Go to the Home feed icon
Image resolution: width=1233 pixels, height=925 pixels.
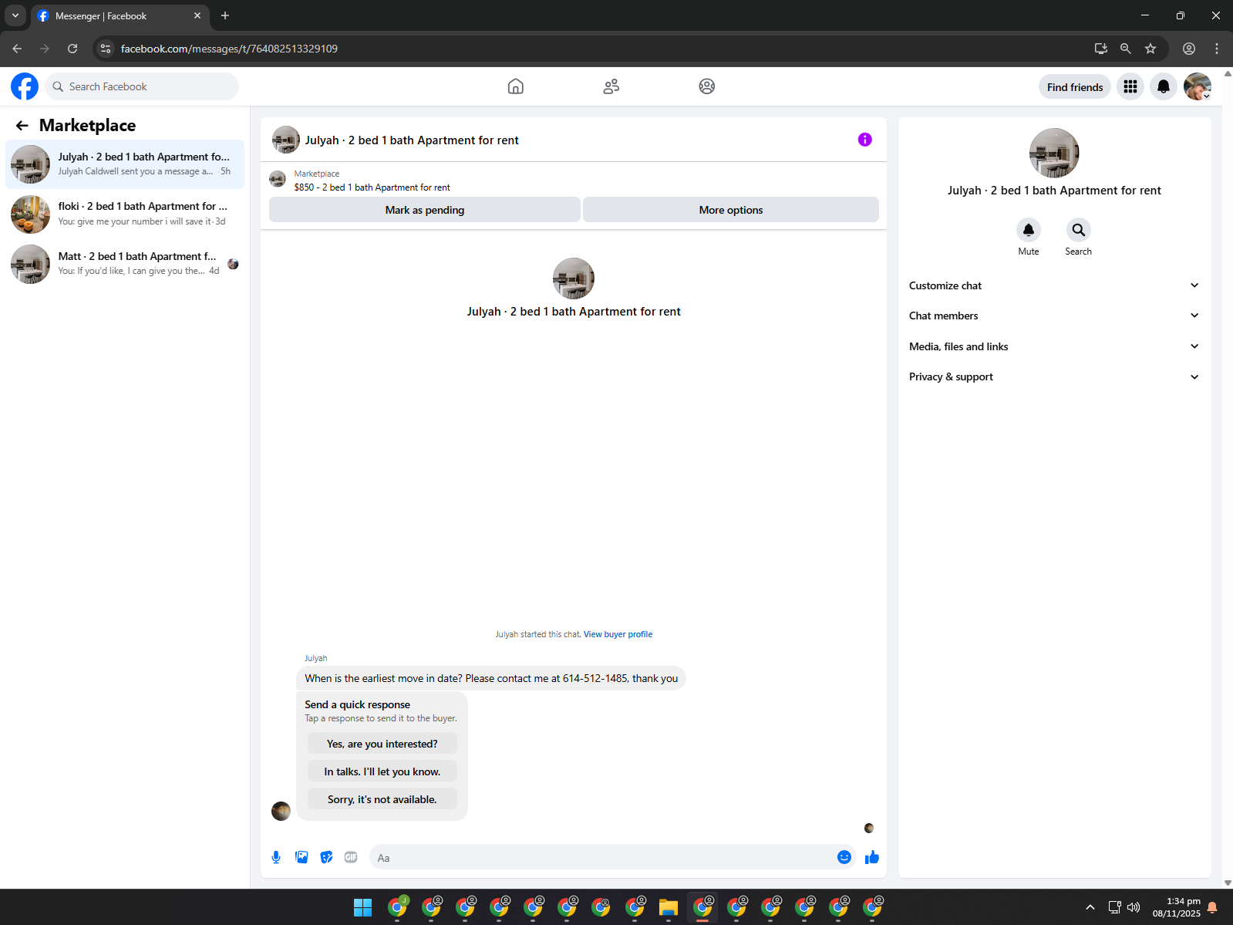coord(516,86)
